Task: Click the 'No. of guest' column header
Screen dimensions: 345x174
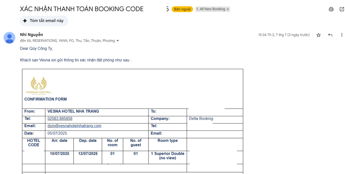Action: point(136,143)
